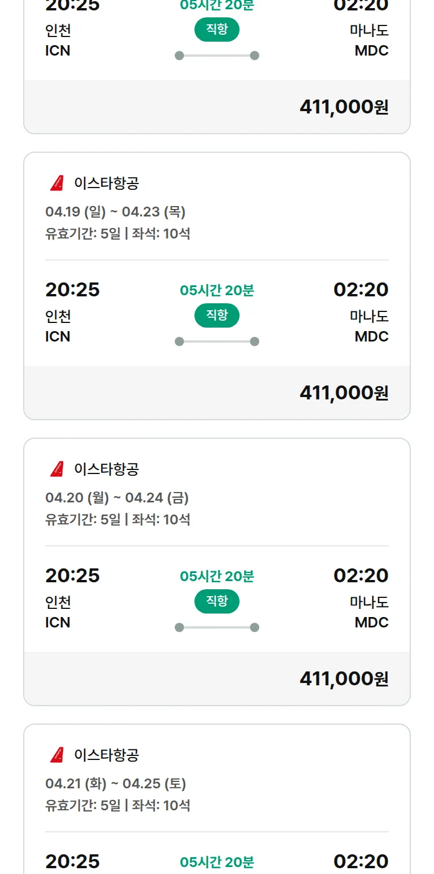Viewport: 434px width, 874px height.
Task: Click route line on 04.20 flight
Action: point(217,627)
